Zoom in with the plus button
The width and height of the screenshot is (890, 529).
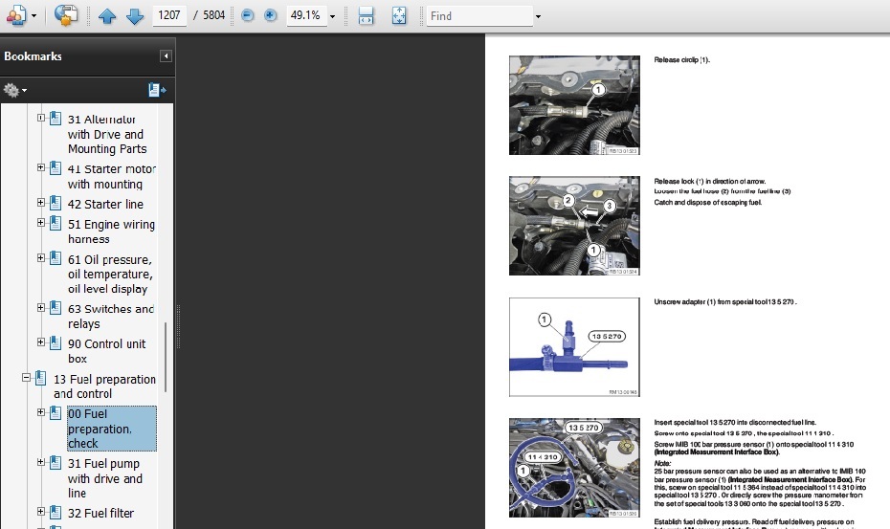(x=271, y=15)
